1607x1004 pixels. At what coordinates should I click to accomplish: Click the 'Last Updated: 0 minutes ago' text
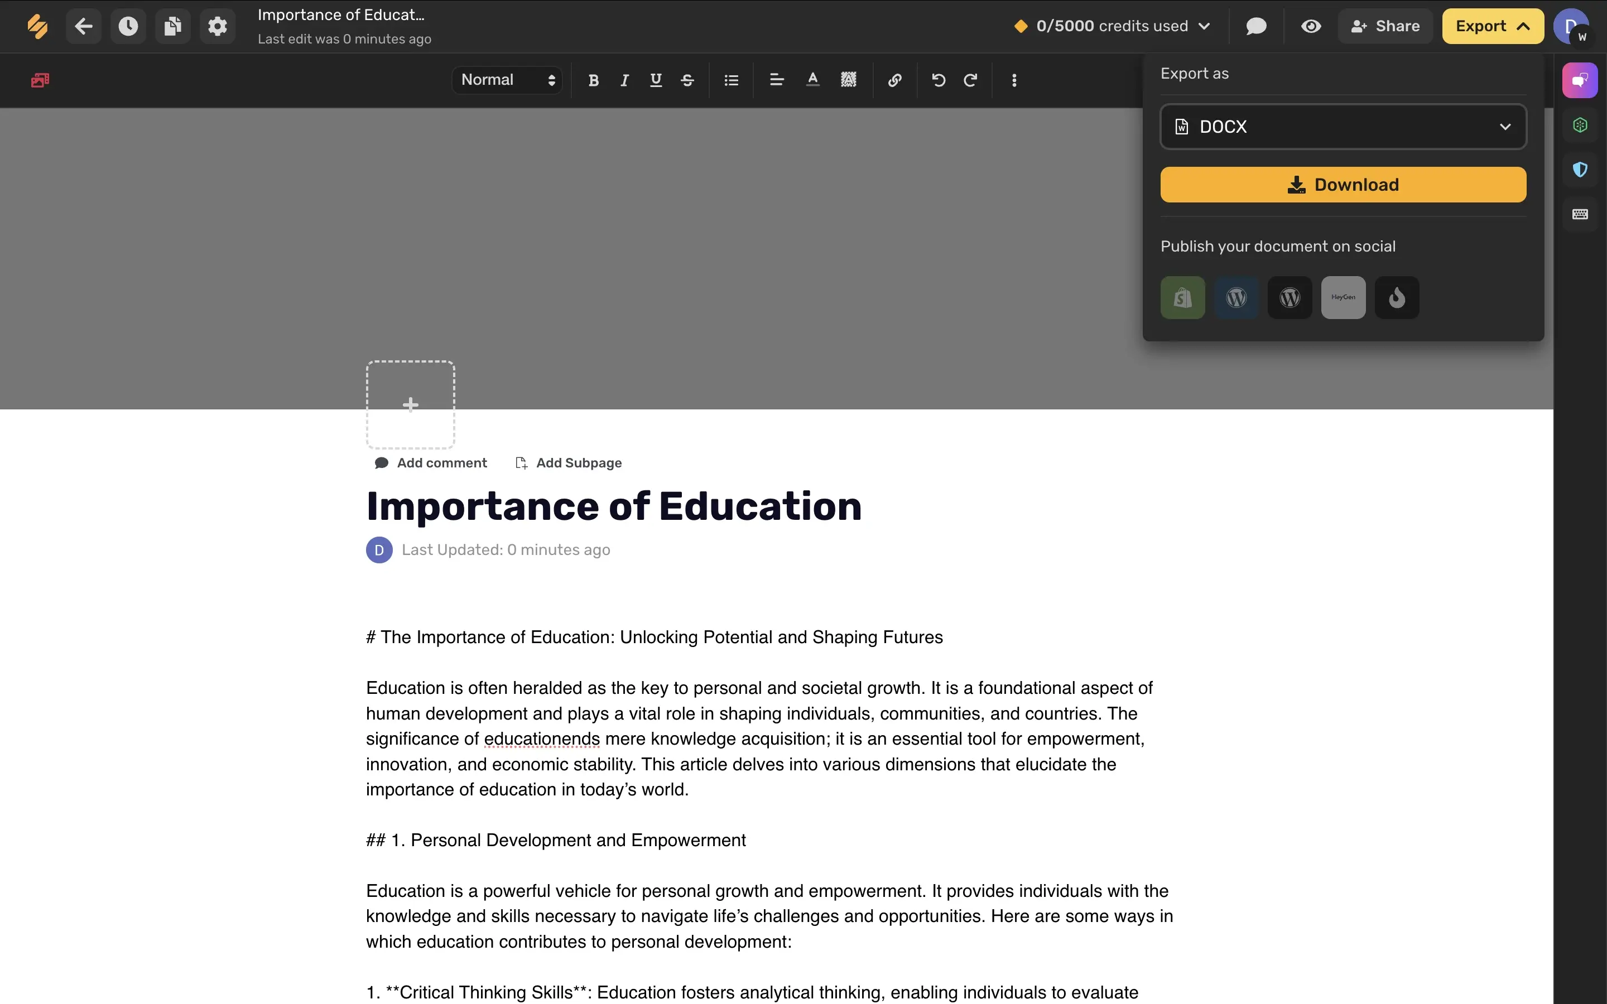506,550
